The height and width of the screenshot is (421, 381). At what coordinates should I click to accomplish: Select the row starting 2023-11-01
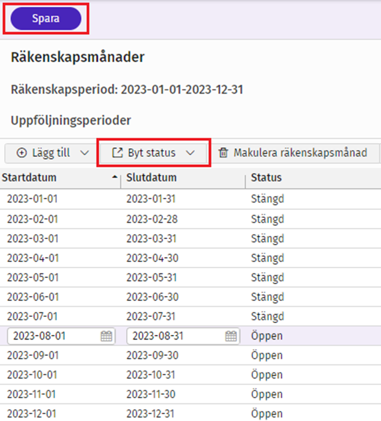190,394
